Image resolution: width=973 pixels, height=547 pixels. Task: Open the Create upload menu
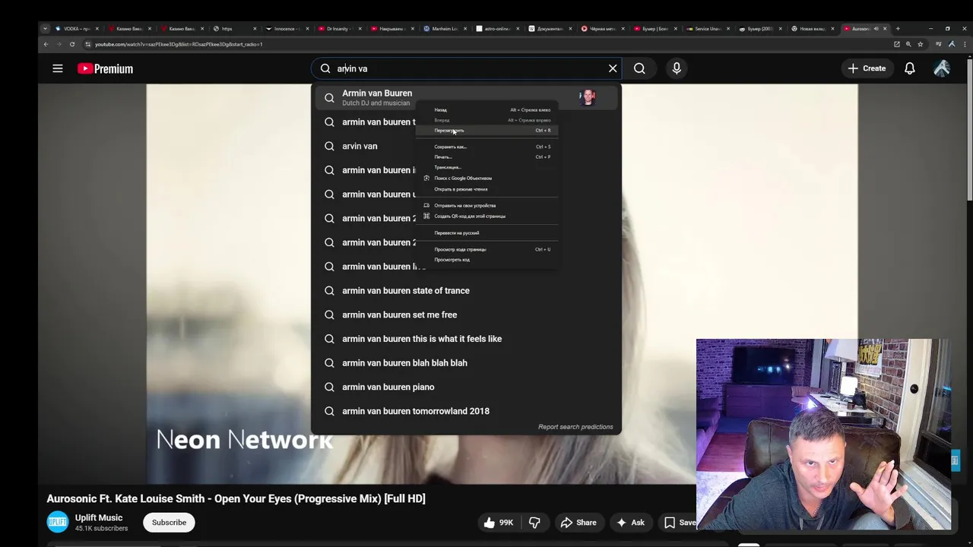coord(867,68)
